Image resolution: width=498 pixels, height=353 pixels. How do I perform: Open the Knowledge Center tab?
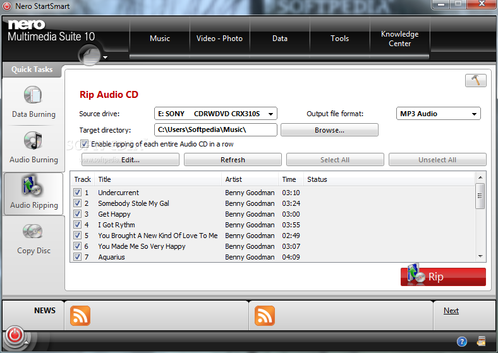tap(400, 39)
